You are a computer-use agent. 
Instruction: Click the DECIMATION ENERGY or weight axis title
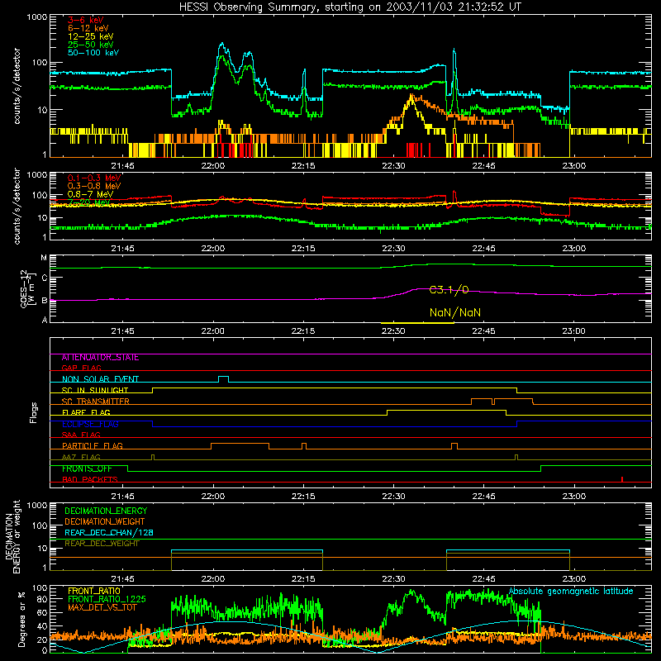pos(12,536)
